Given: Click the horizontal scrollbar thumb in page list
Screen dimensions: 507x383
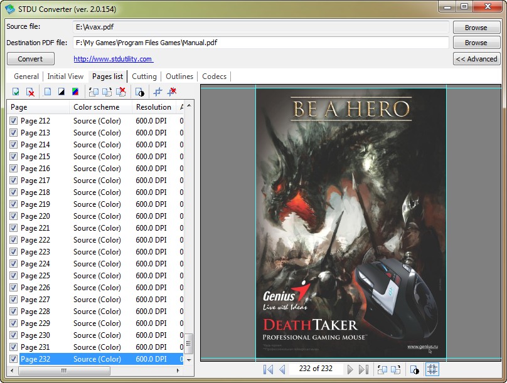Looking at the screenshot, I should coord(64,370).
